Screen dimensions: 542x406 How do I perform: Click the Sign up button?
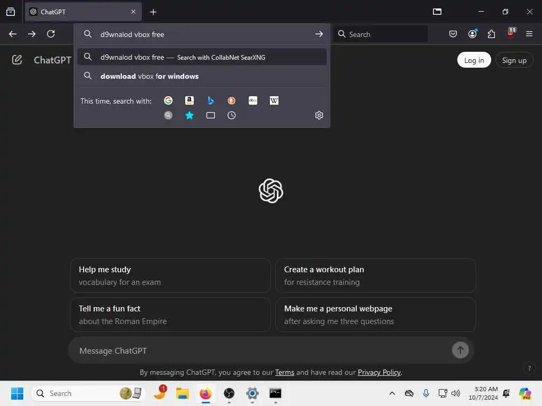(x=514, y=60)
